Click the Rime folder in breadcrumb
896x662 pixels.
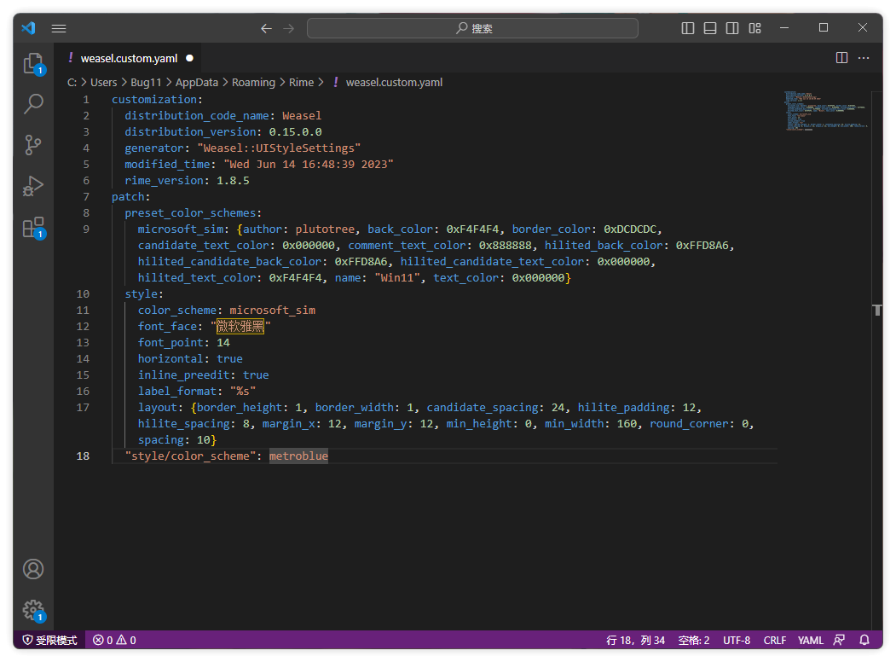[x=301, y=83]
